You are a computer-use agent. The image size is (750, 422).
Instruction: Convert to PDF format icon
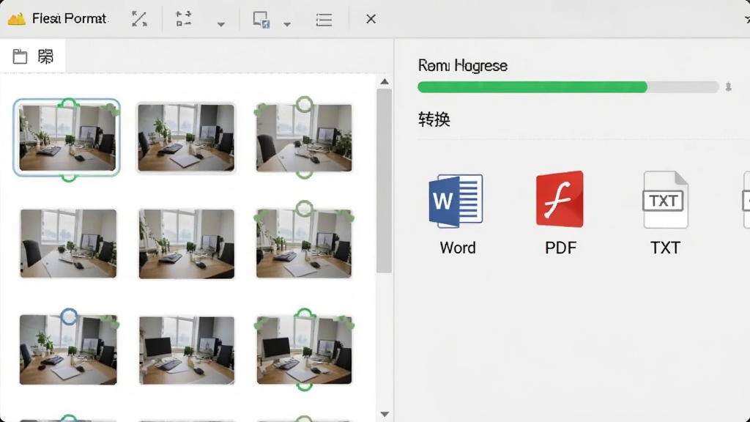[x=560, y=199]
